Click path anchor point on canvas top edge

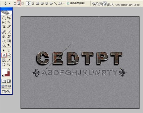point(99,17)
